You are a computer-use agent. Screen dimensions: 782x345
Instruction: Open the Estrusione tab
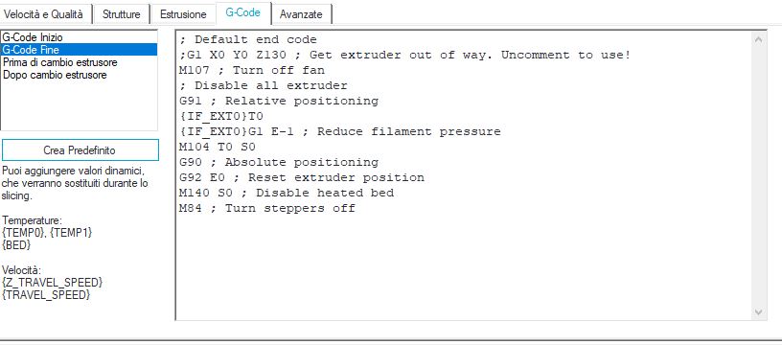(x=183, y=14)
